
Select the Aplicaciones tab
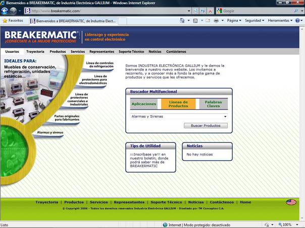(144, 104)
